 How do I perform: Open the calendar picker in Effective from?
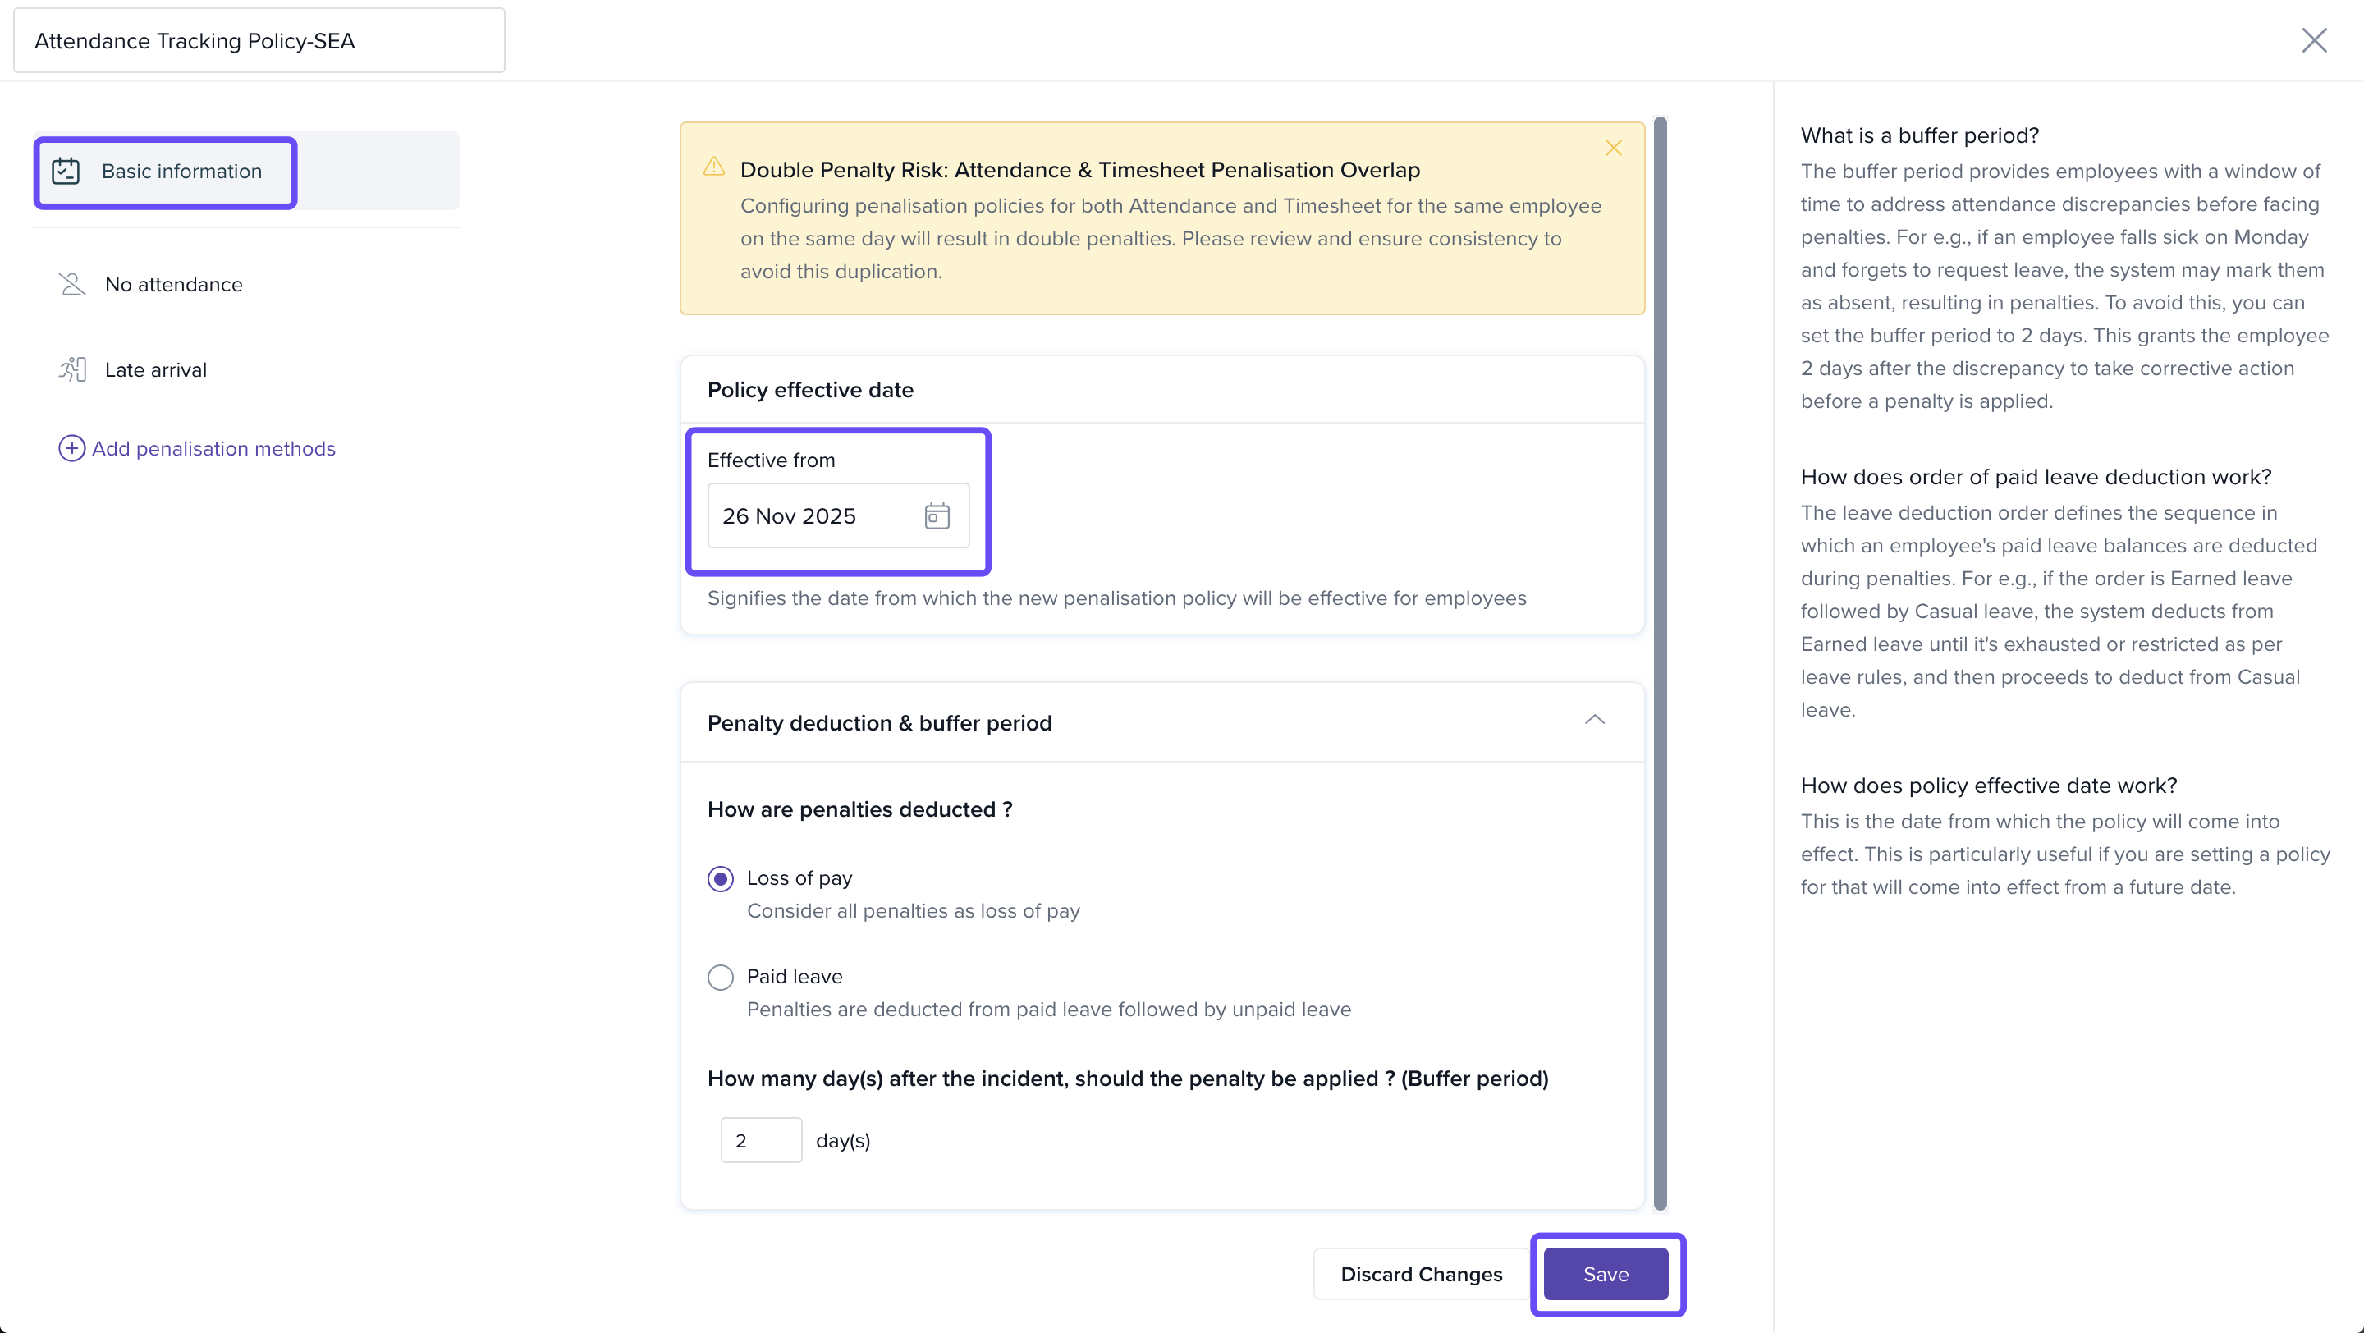pos(936,515)
